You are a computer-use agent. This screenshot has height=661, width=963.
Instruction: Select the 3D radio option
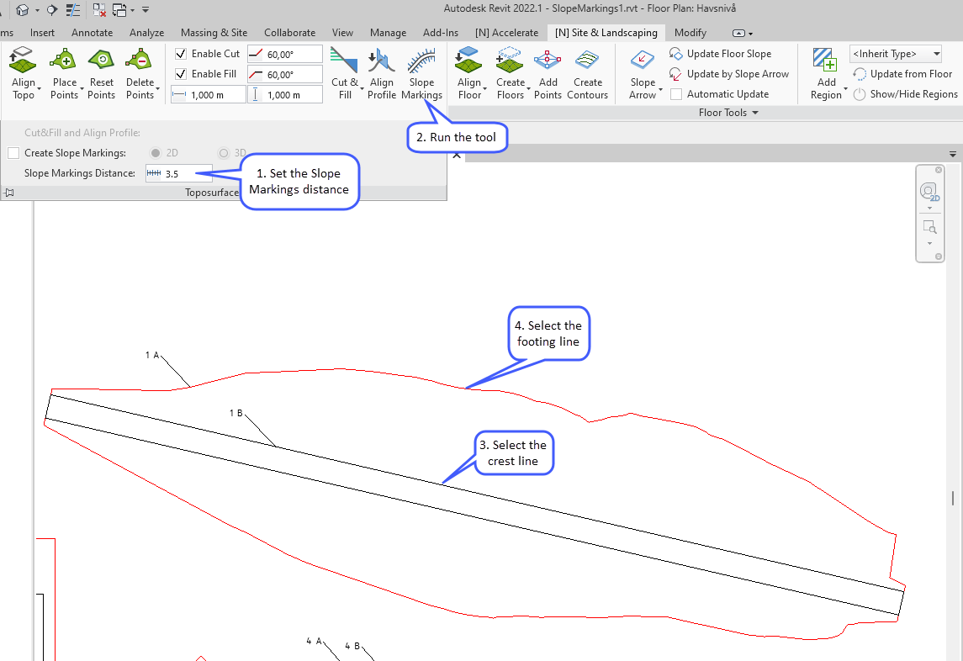point(224,153)
